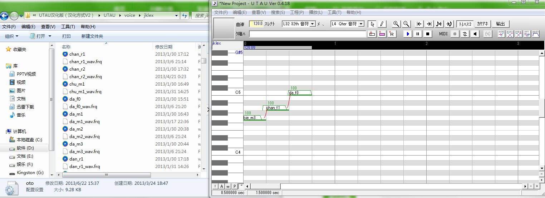Click the pink insert-note icon

tap(382, 34)
